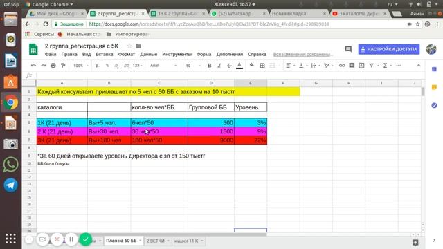
Task: Open the Google Sheets home logo
Action: (x=33, y=49)
